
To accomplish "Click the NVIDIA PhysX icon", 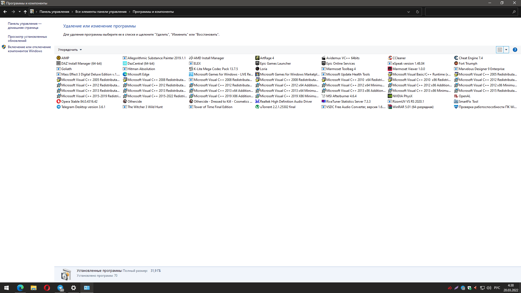I will 390,96.
